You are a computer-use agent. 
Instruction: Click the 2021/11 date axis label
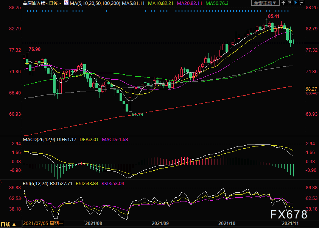[x=290, y=223]
